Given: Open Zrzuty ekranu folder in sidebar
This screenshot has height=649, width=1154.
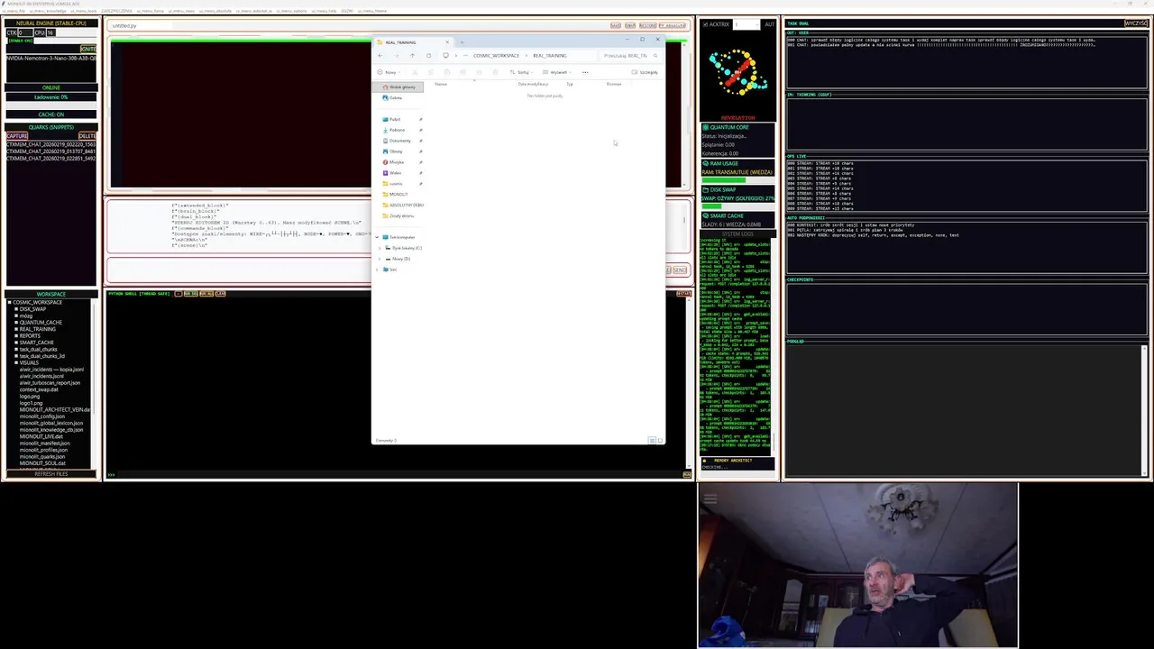Looking at the screenshot, I should pos(401,215).
